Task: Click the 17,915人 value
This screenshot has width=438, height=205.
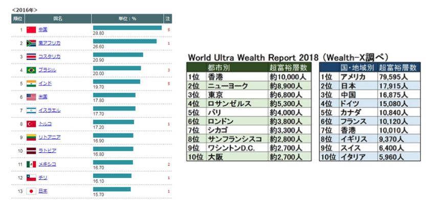Action: pyautogui.click(x=393, y=86)
